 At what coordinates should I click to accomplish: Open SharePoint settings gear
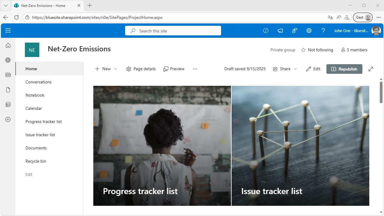[309, 30]
